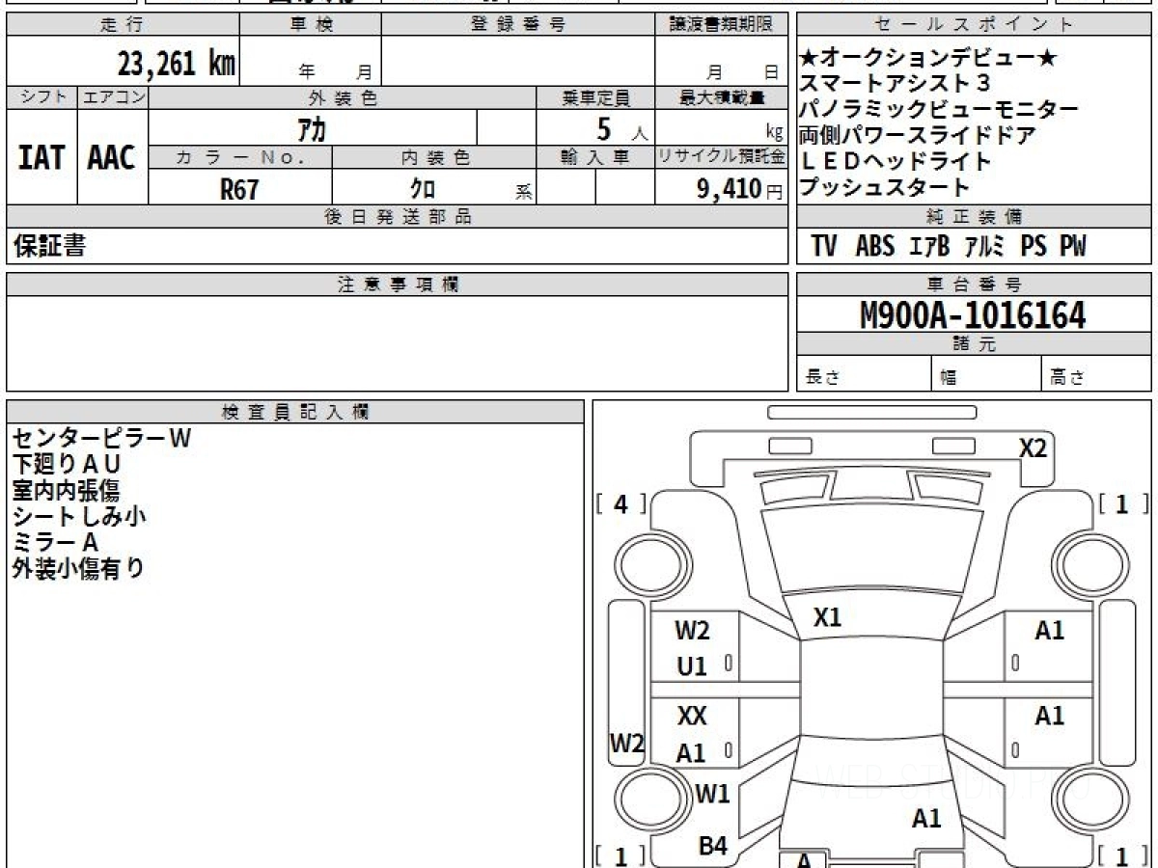Select the ABS equipment code
1158x868 pixels.
pos(874,246)
